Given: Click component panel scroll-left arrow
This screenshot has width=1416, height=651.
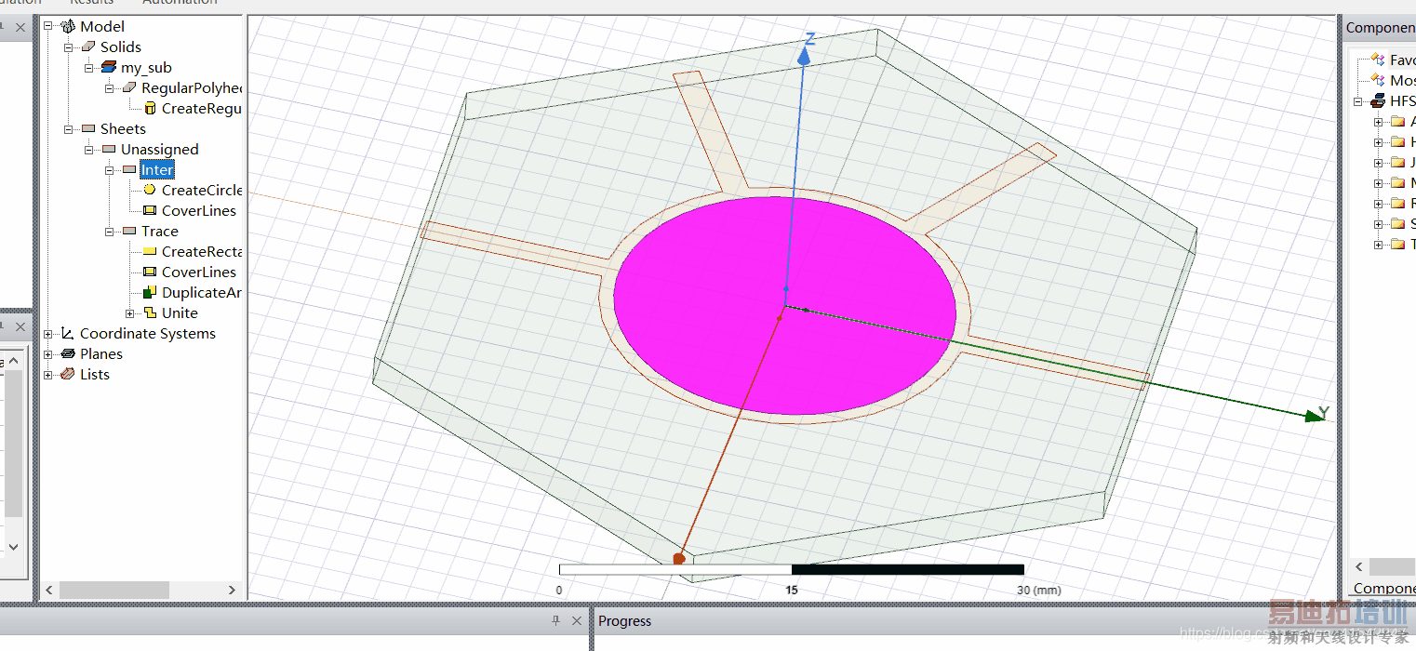Looking at the screenshot, I should pos(1358,566).
